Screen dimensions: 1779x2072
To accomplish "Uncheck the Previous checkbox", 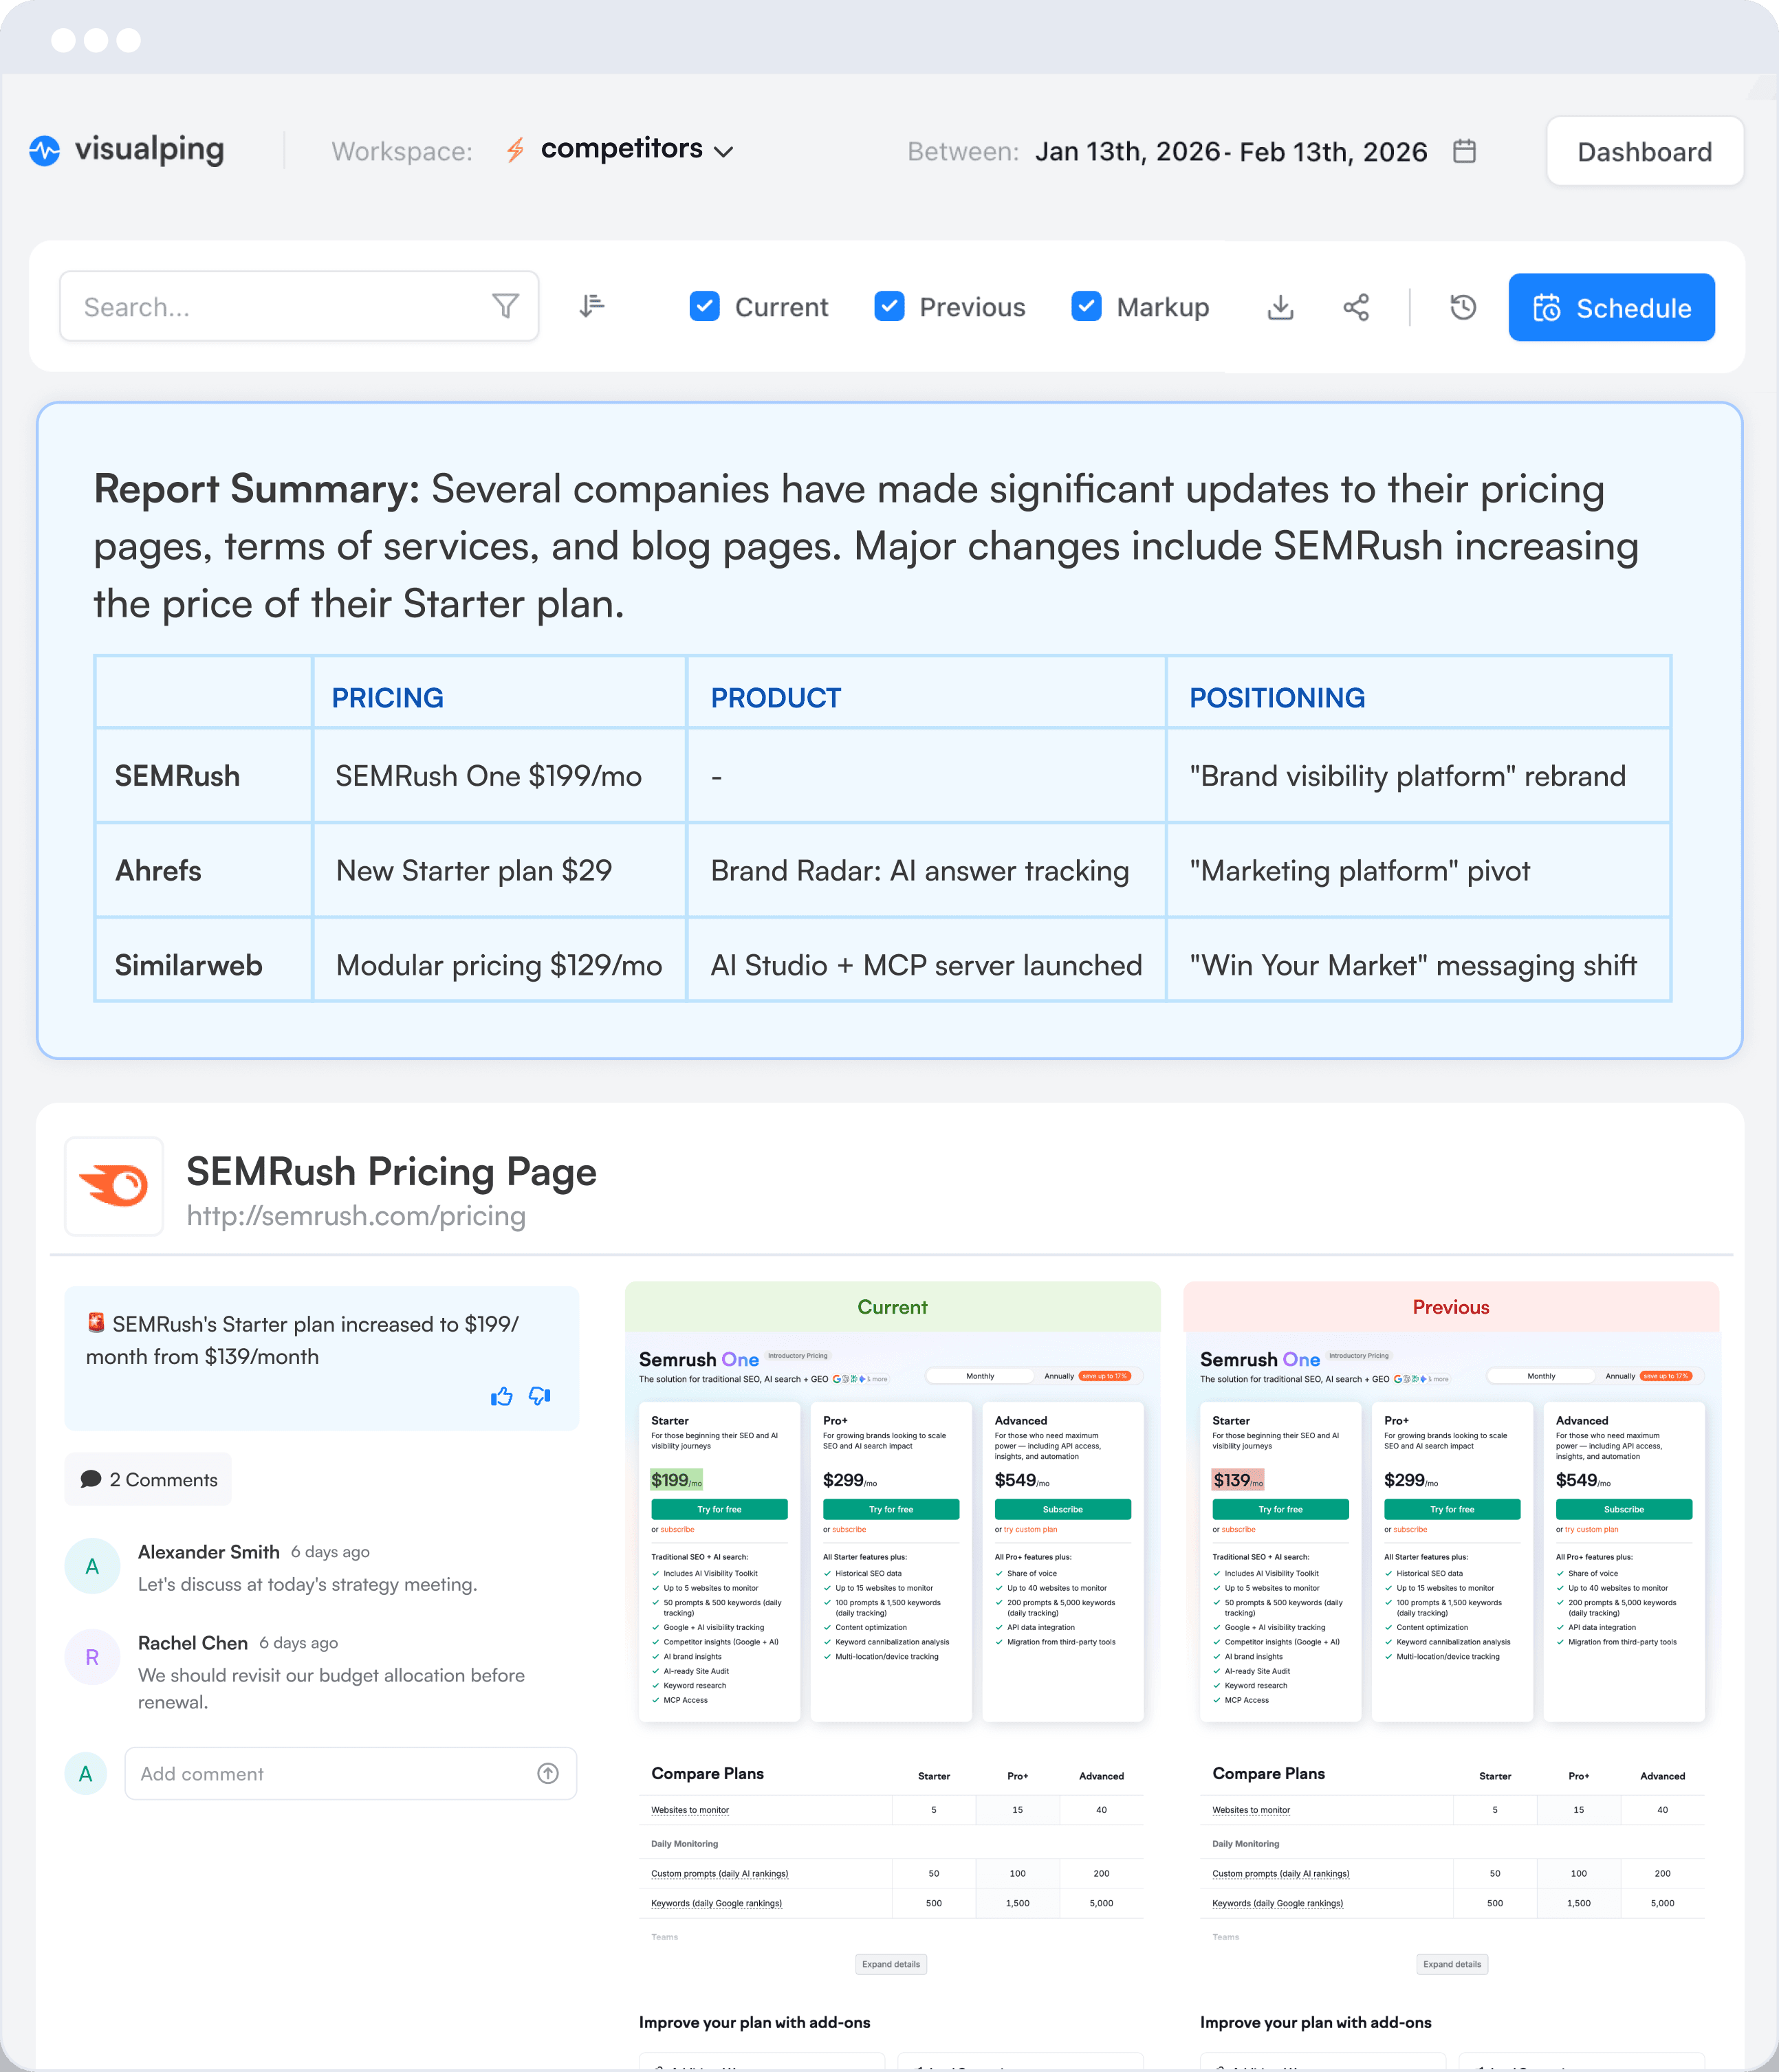I will 888,306.
